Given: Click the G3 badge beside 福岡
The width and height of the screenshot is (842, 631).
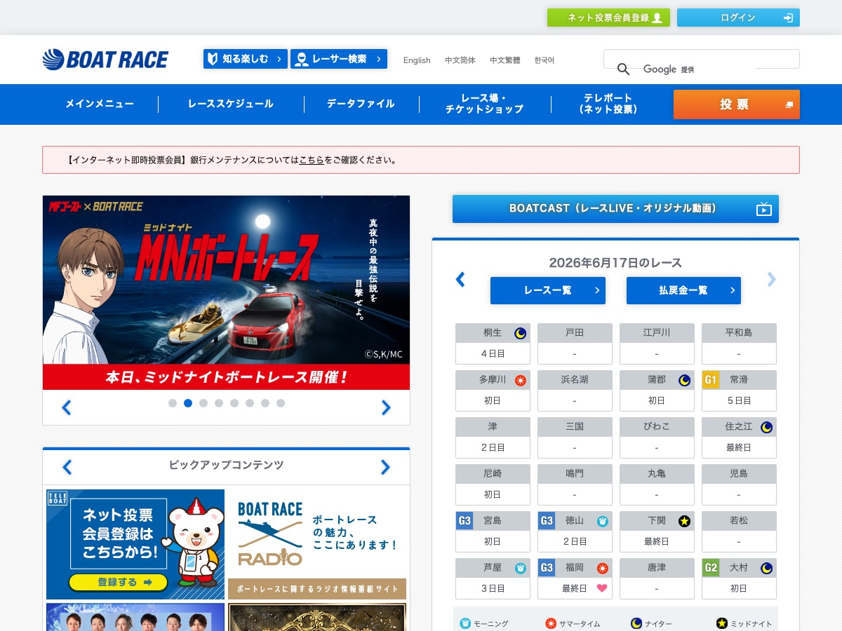Looking at the screenshot, I should click(x=547, y=568).
